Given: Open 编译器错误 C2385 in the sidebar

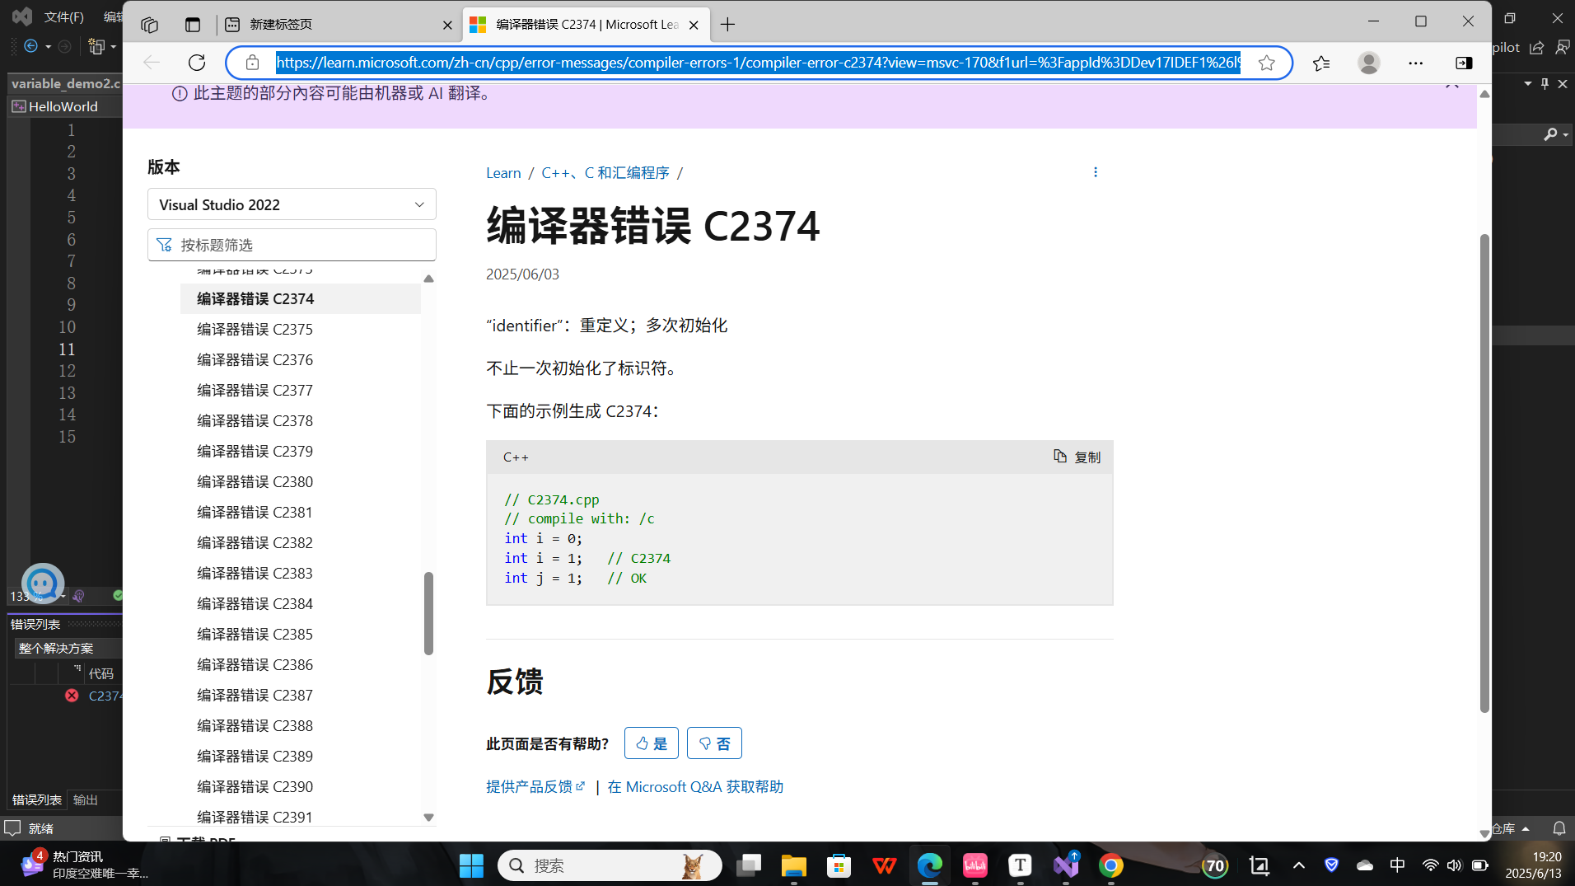Looking at the screenshot, I should [x=255, y=634].
